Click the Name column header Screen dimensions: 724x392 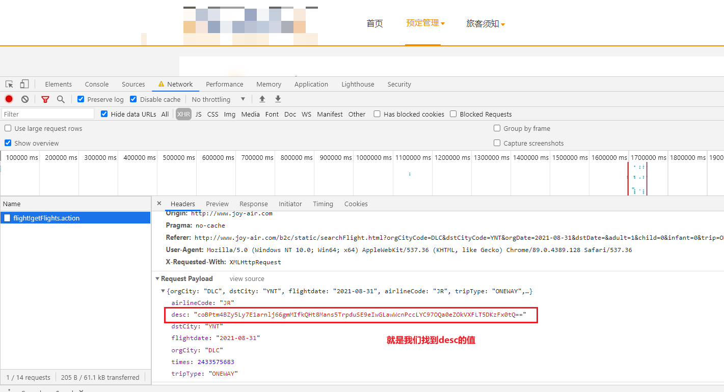[x=75, y=204]
